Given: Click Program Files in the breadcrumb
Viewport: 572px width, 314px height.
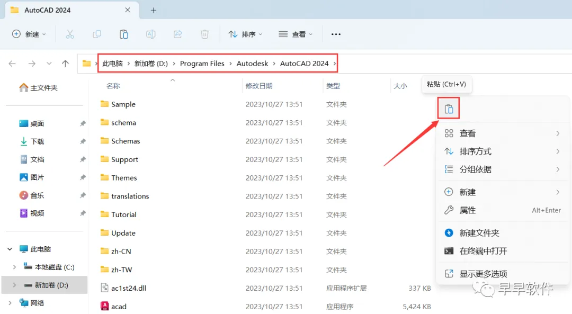Looking at the screenshot, I should click(x=202, y=64).
